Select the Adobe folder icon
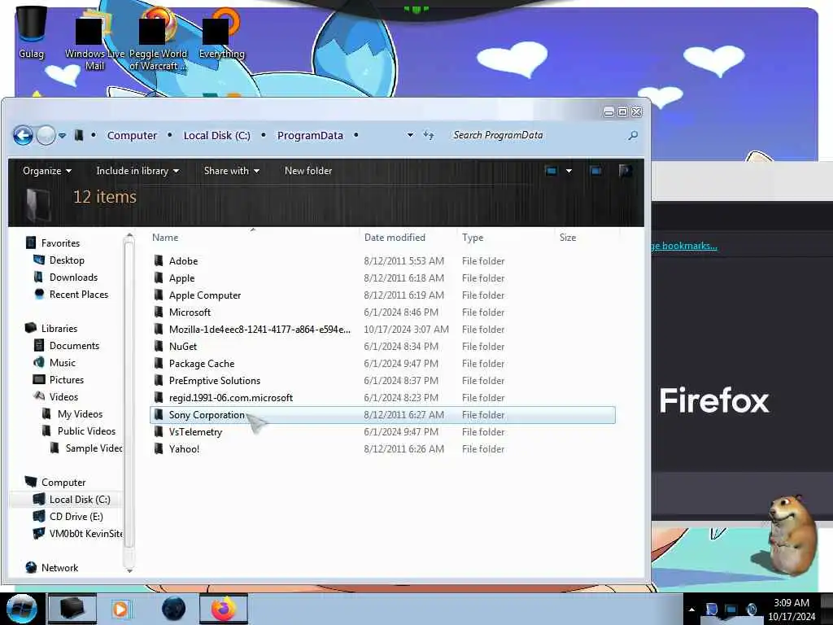Screen dimensions: 833x625 pyautogui.click(x=159, y=260)
